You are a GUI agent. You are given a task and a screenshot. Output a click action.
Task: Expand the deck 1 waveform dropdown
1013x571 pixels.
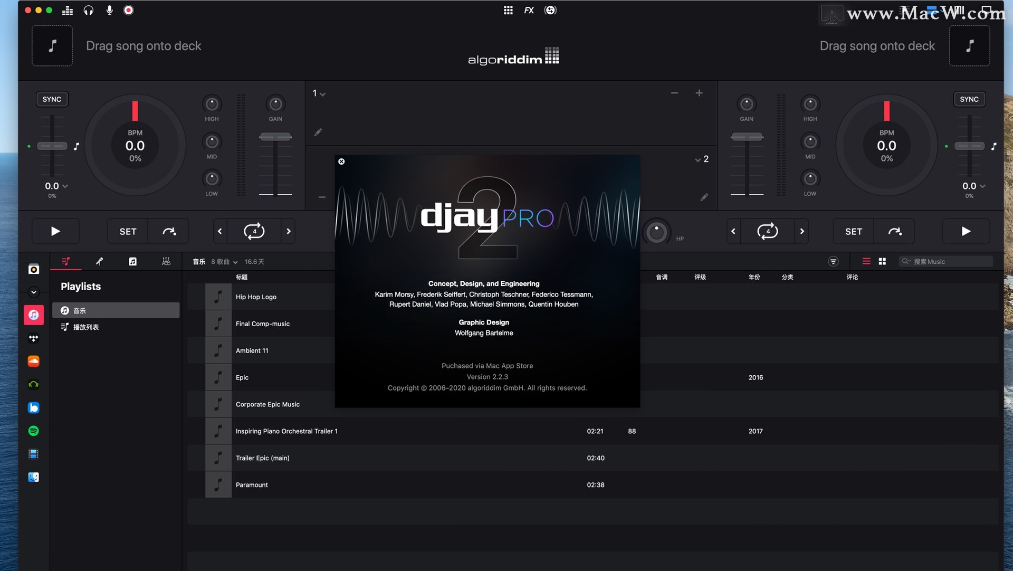(319, 93)
